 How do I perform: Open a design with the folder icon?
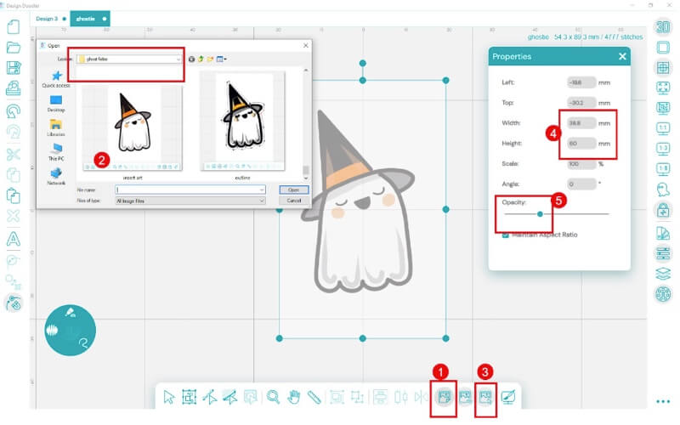(x=14, y=48)
